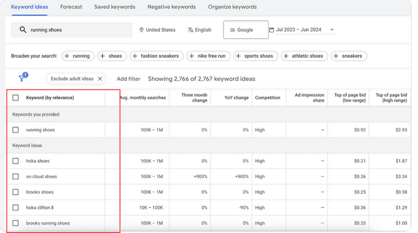The image size is (418, 233).
Task: Click the United States location setting
Action: [157, 30]
